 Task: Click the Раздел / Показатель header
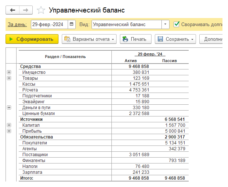click(65, 57)
